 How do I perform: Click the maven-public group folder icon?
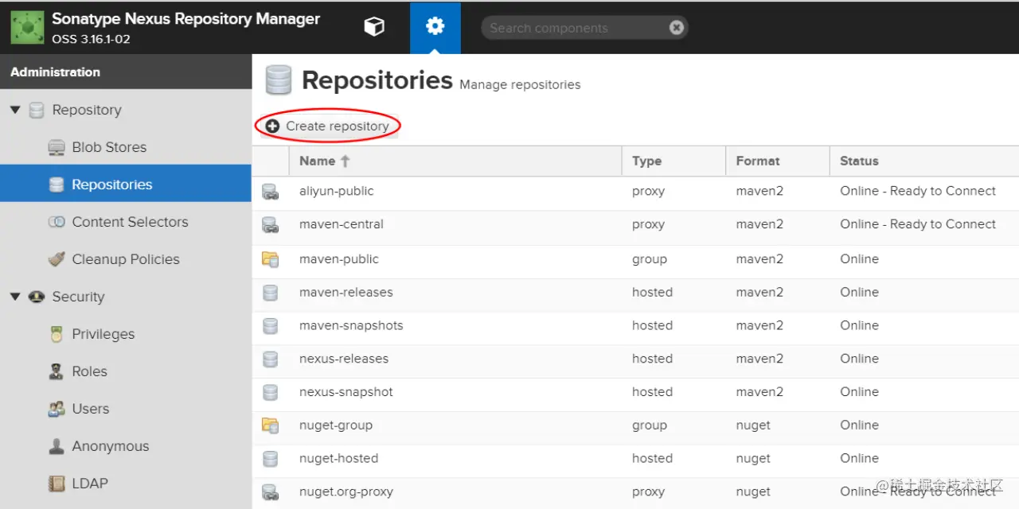[270, 259]
